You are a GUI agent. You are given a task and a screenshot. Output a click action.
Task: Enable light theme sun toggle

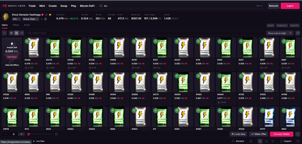point(273,141)
